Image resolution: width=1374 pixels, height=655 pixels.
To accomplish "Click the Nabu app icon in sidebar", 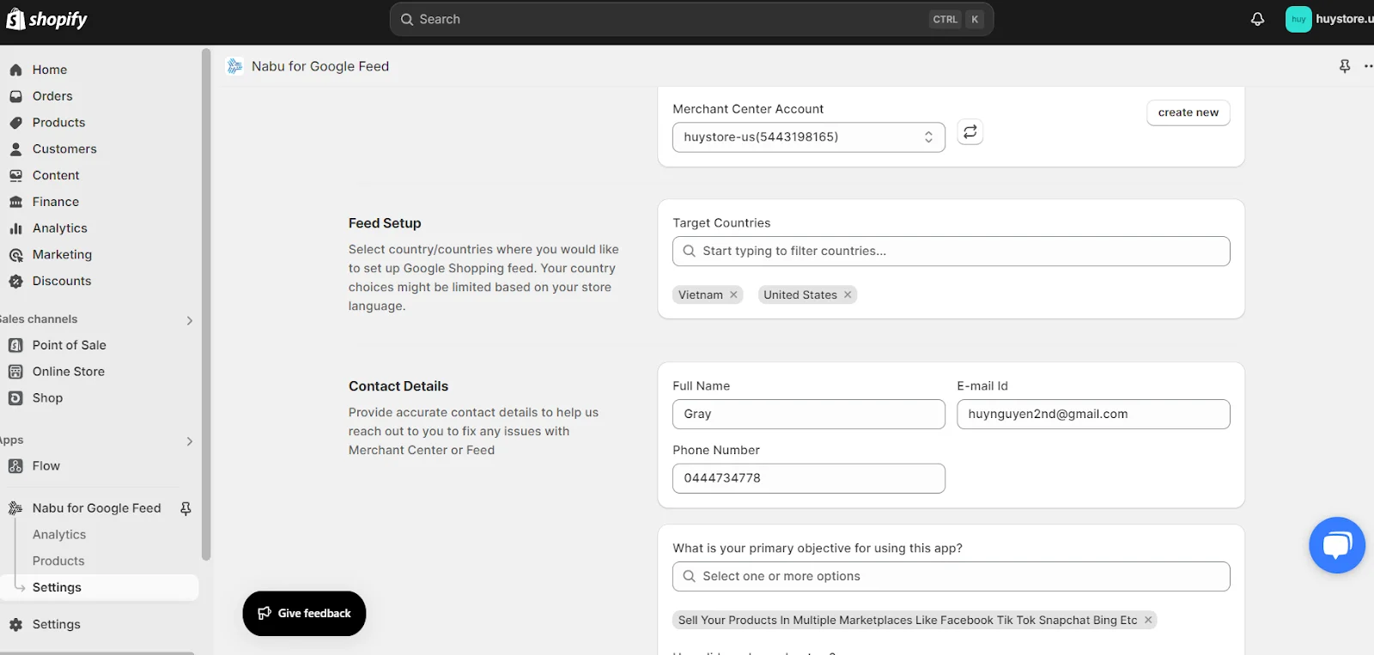I will point(15,508).
